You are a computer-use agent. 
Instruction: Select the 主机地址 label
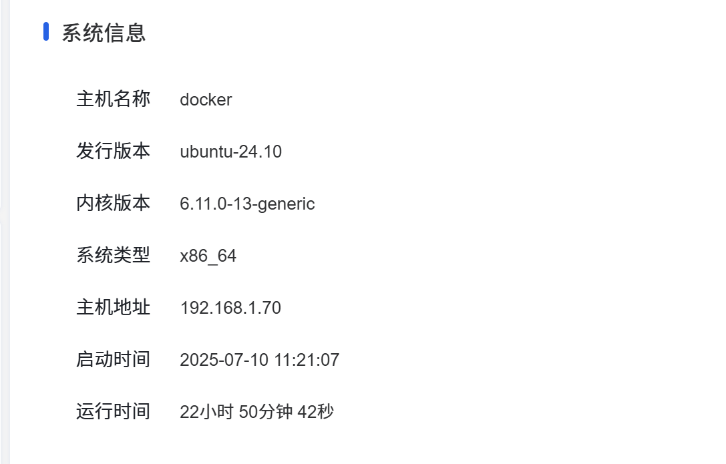[x=114, y=307]
